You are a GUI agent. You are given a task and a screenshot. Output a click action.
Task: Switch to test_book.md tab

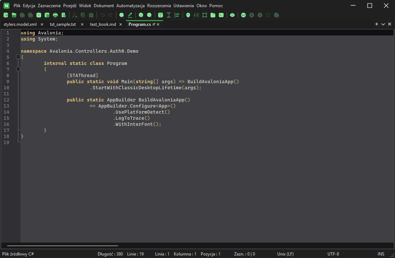point(103,24)
